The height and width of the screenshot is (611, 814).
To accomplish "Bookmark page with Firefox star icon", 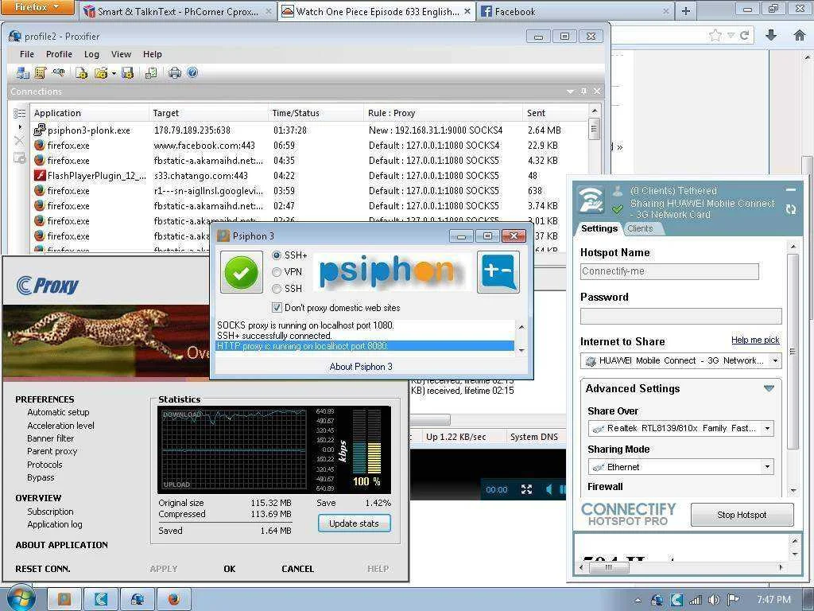I will pos(715,35).
